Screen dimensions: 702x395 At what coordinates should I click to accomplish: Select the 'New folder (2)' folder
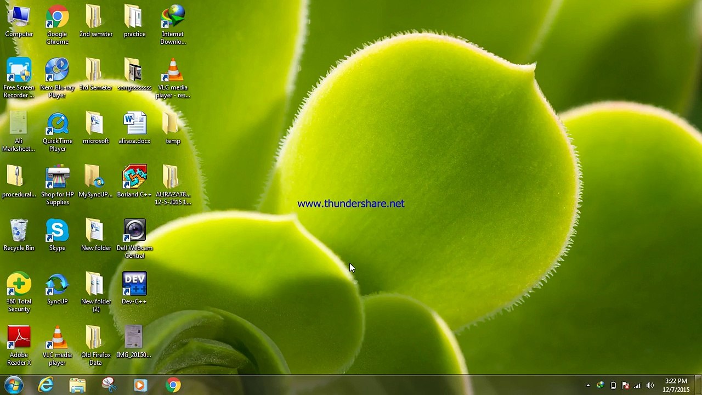pos(96,292)
